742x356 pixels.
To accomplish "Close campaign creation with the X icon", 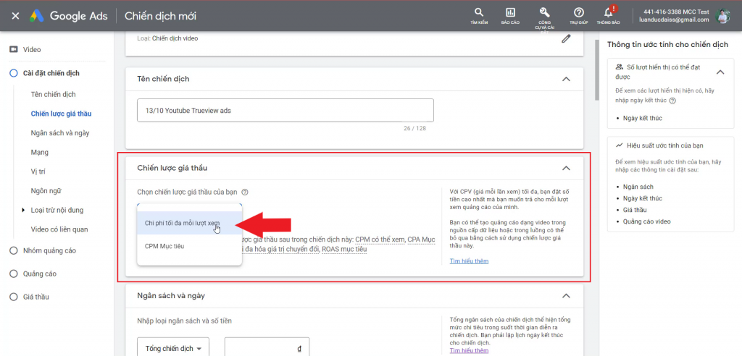I will tap(15, 16).
